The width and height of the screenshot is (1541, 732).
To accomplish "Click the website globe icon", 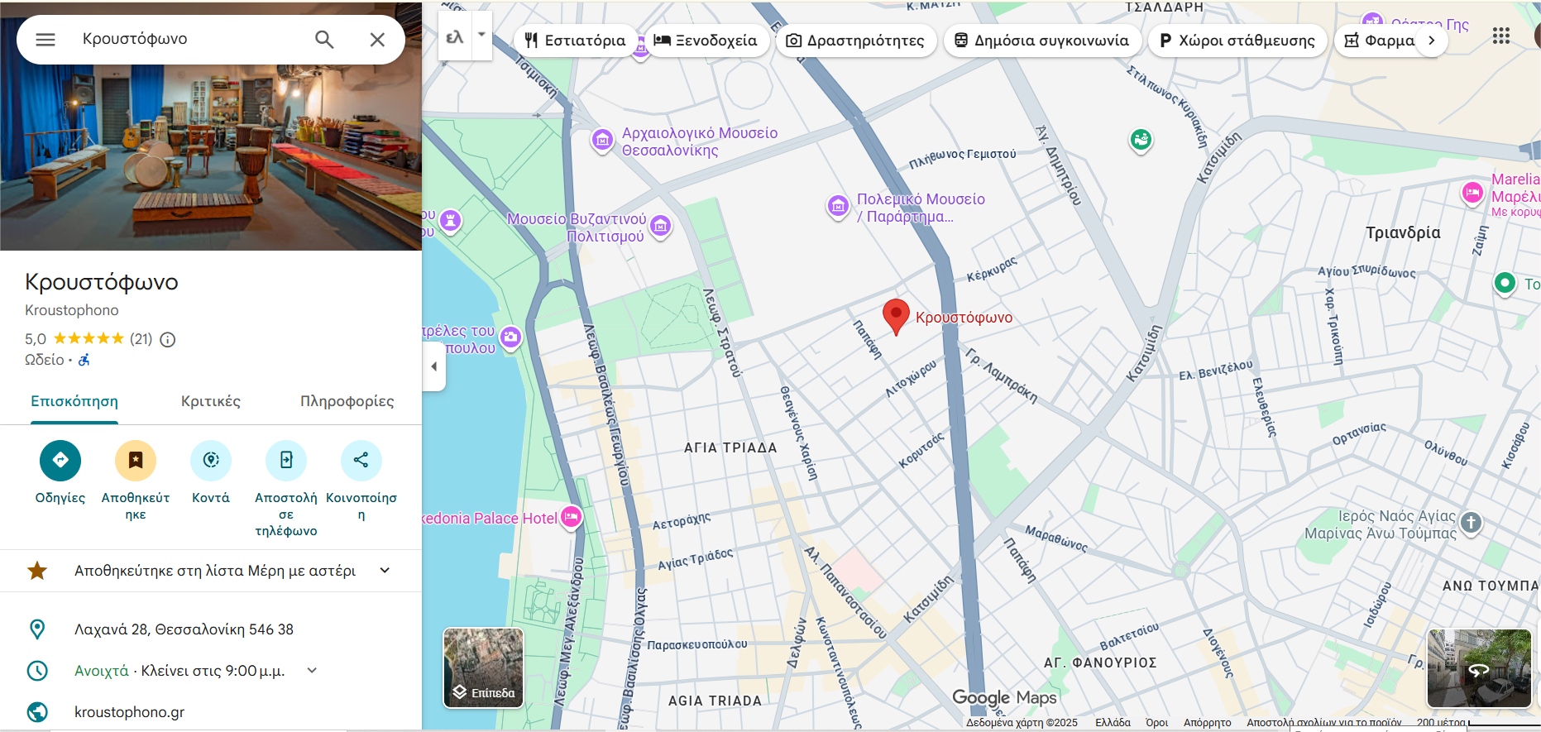I will 37,711.
